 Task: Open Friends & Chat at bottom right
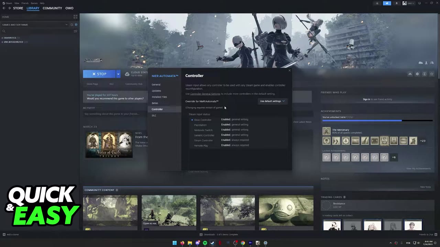[x=428, y=235]
